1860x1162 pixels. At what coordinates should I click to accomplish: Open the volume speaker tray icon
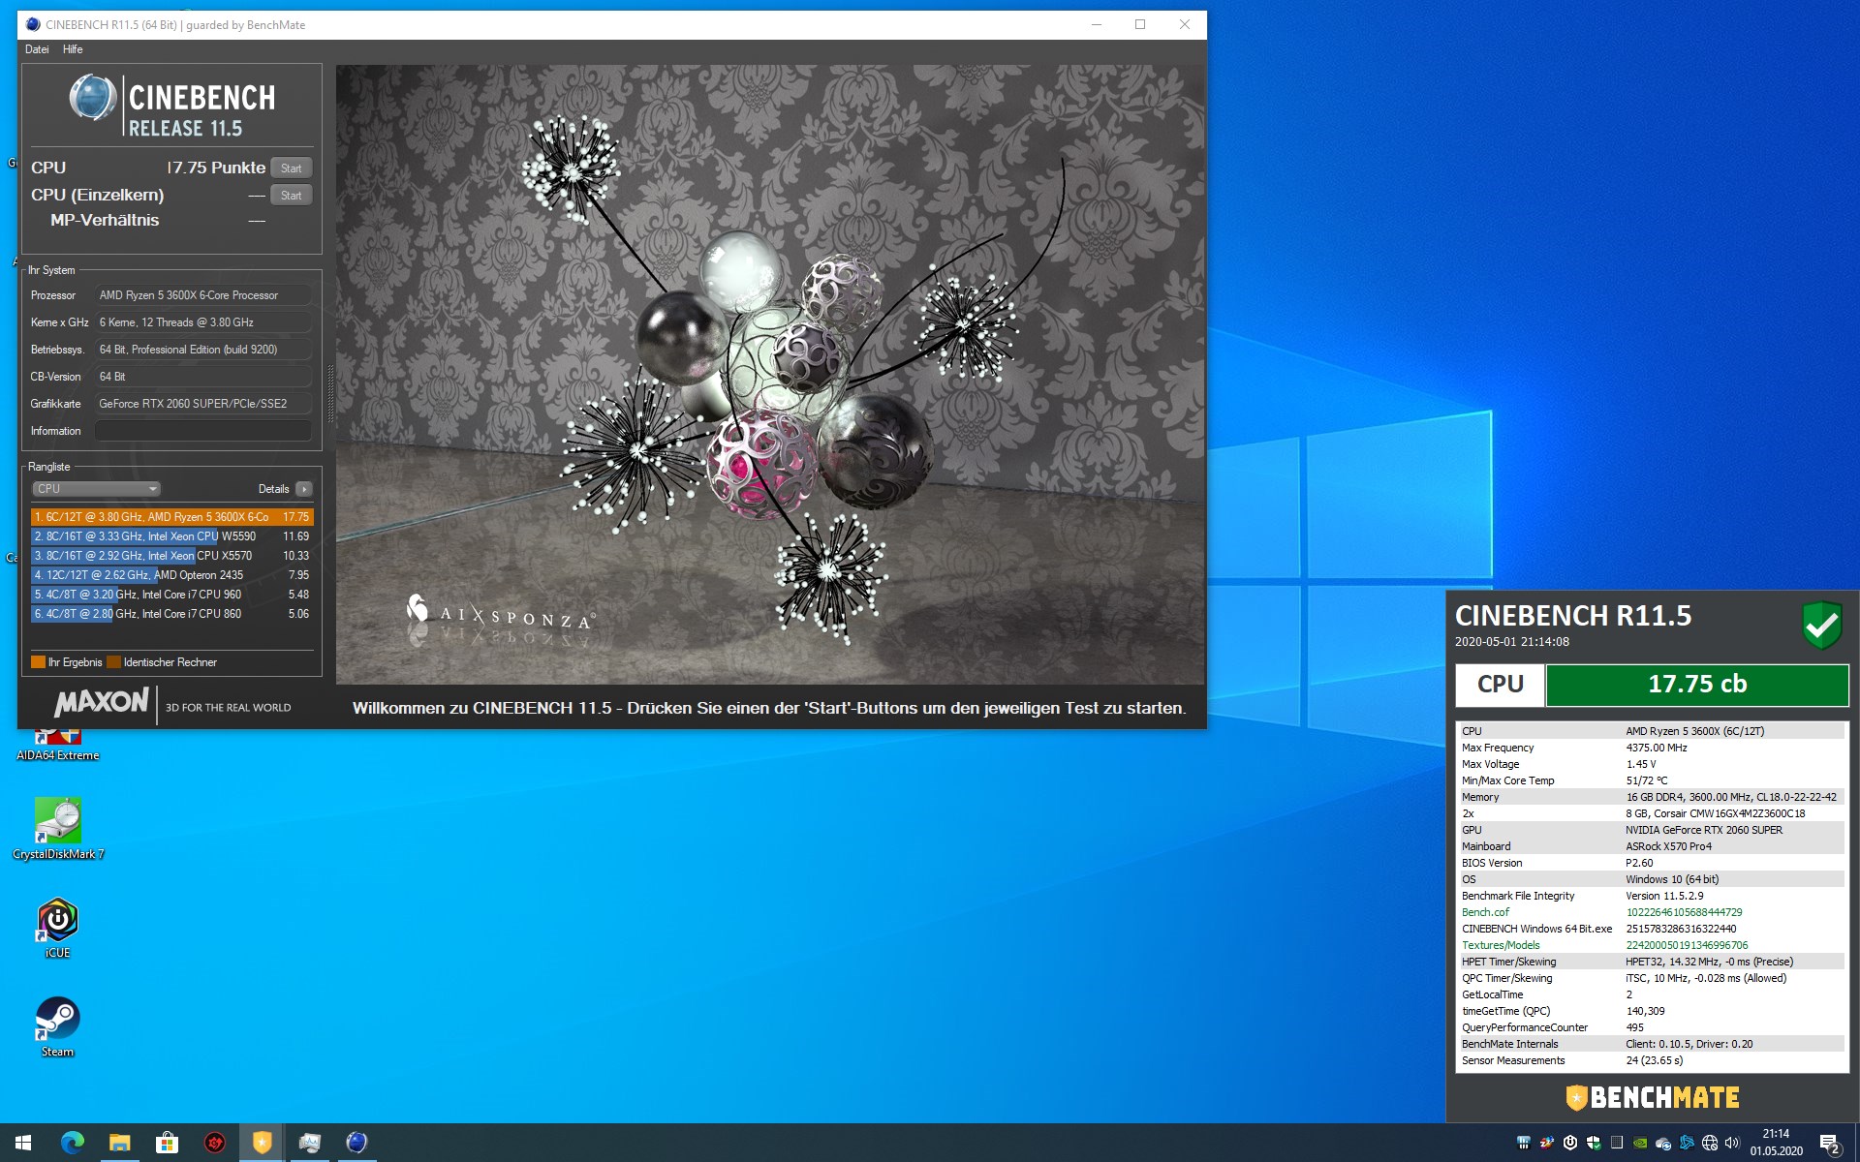tap(1732, 1143)
